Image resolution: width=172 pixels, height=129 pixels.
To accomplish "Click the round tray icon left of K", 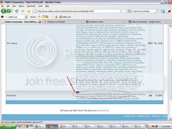I will (x=147, y=127).
